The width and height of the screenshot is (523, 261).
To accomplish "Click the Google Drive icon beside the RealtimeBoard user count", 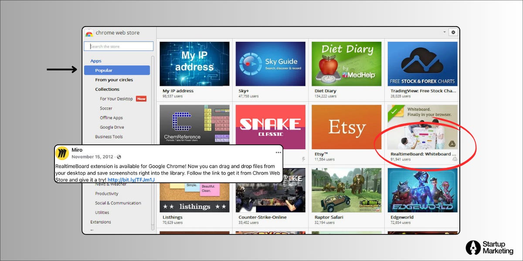I will (x=455, y=159).
